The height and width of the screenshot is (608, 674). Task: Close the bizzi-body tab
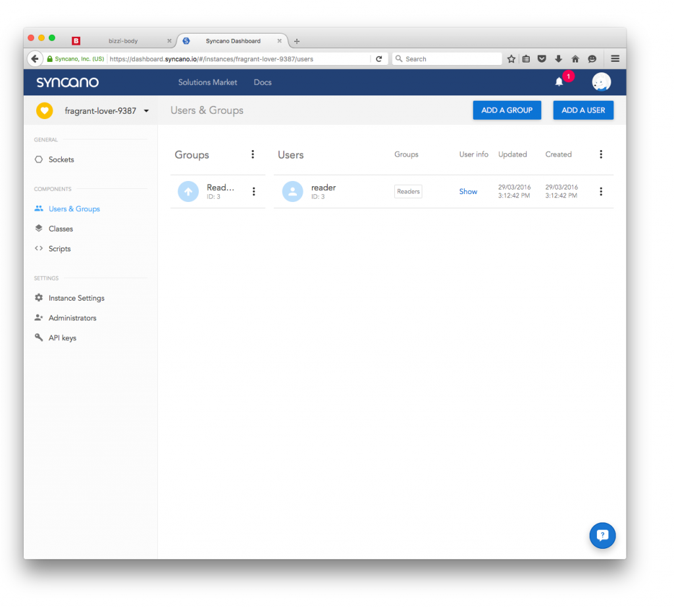coord(169,41)
